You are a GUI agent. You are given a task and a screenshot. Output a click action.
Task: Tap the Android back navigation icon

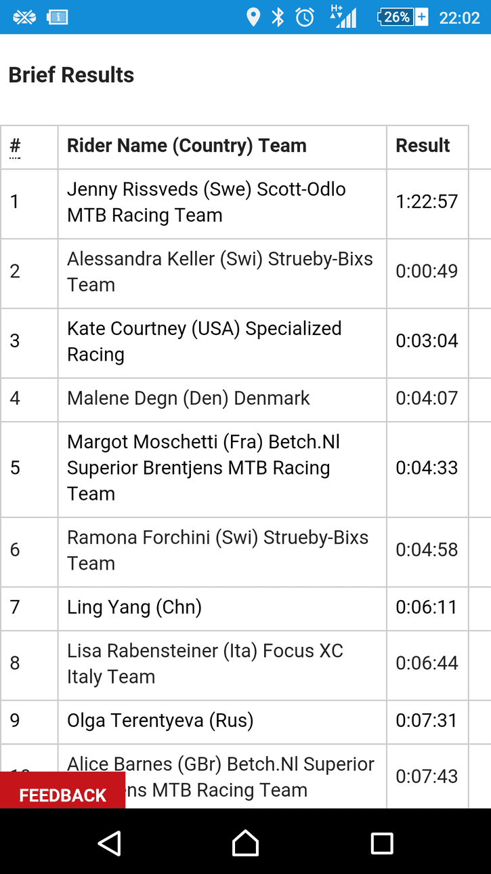(109, 843)
